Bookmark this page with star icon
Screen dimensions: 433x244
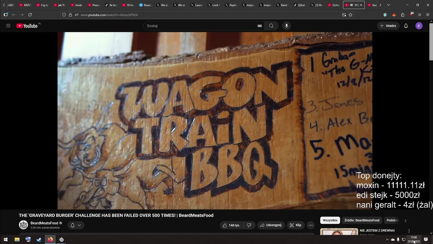[x=350, y=15]
